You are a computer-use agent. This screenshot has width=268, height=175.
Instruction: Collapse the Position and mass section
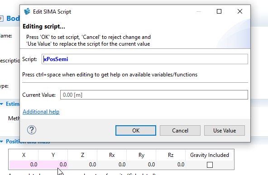click(2, 142)
